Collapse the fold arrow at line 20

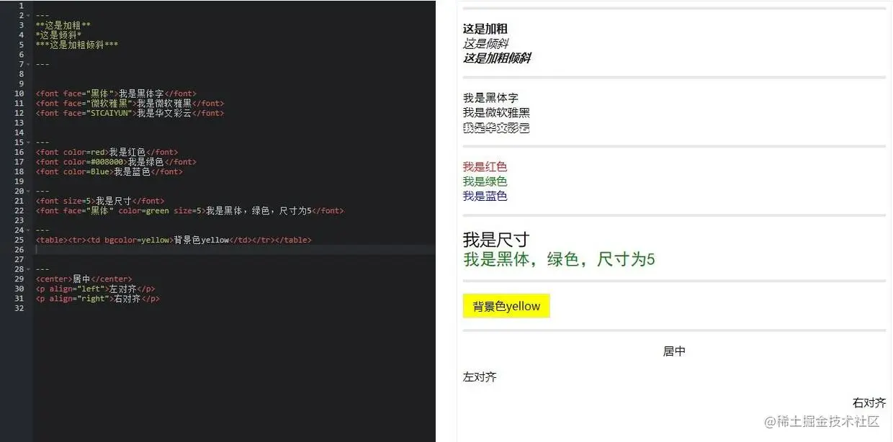[28, 191]
